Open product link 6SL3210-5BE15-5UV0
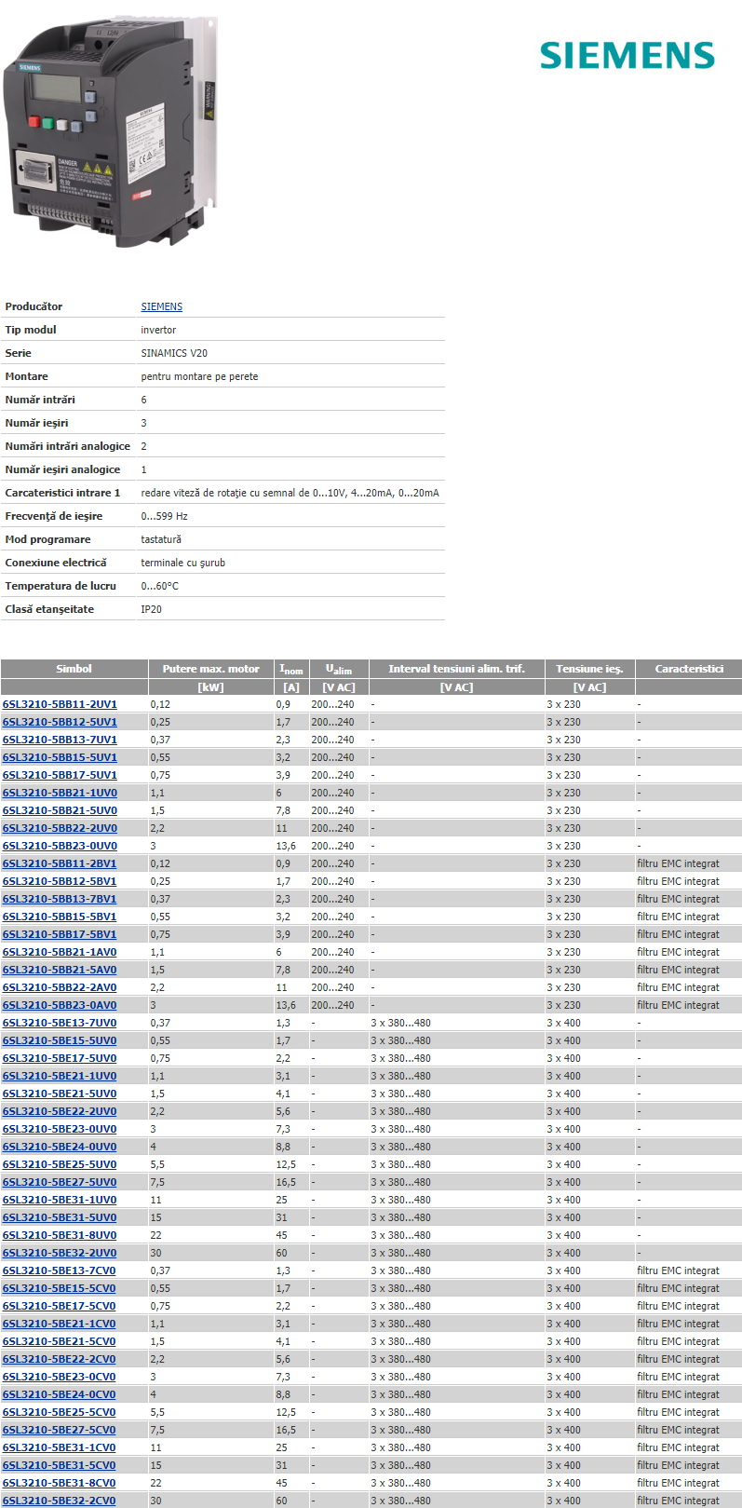The image size is (742, 1508). (60, 1040)
